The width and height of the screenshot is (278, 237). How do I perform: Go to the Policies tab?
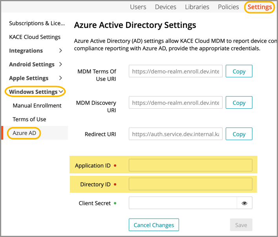click(228, 7)
